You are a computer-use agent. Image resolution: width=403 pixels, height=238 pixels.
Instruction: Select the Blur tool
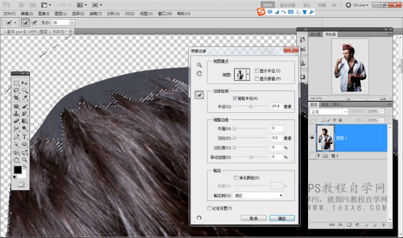click(16, 128)
